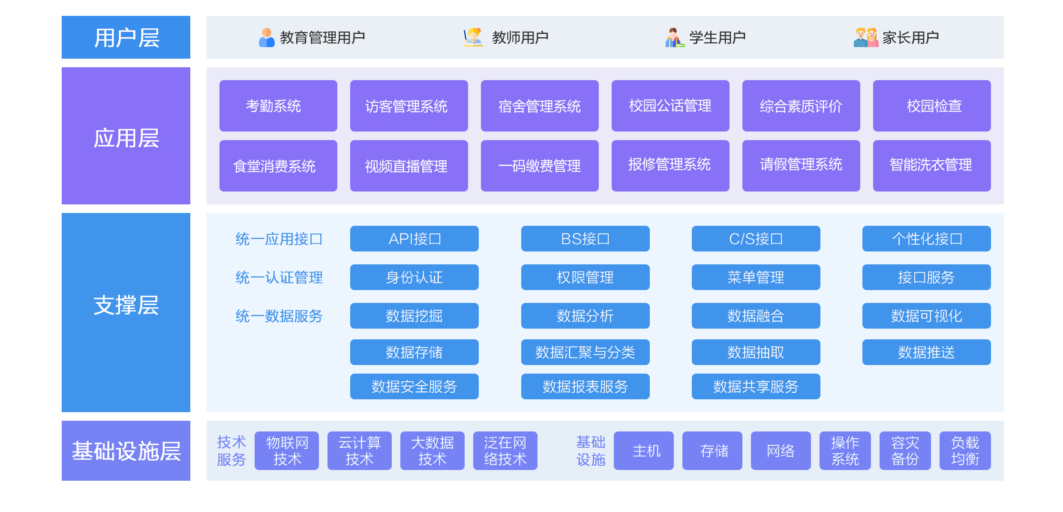The image size is (1063, 512).
Task: Click the parent user icon
Action: pos(866,38)
